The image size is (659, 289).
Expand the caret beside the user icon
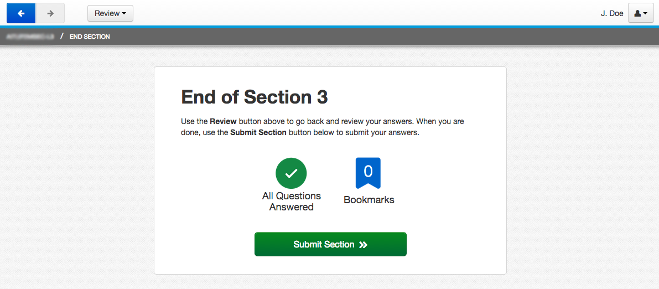point(645,13)
